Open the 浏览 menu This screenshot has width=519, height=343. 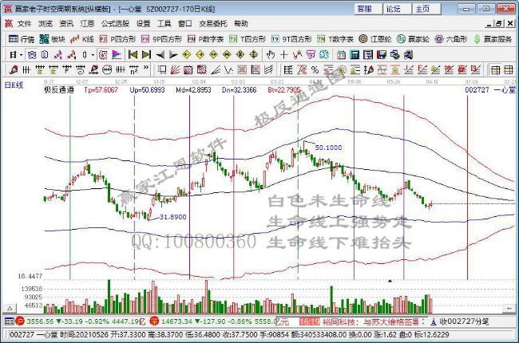tap(46, 24)
